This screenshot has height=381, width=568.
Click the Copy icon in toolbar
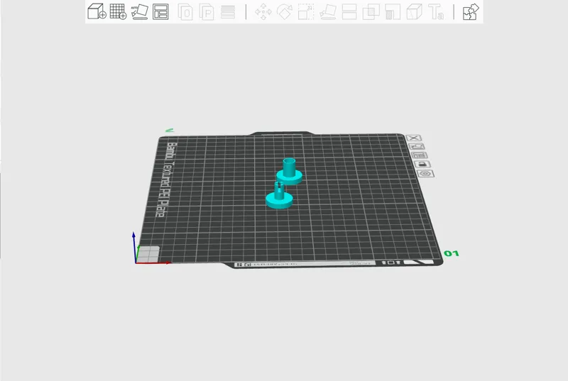click(x=185, y=12)
